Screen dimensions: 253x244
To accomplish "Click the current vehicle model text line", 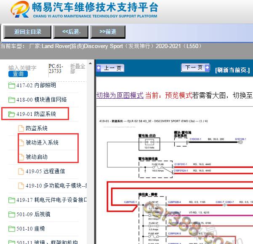I will coord(101,46).
